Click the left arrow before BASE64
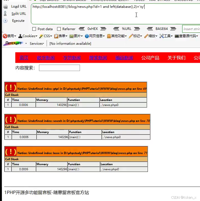 pos(150,29)
